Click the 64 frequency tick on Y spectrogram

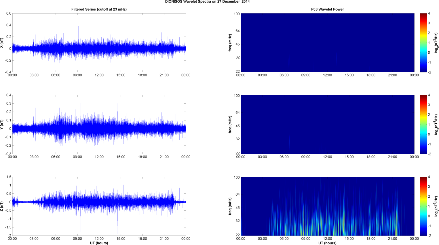coord(238,113)
